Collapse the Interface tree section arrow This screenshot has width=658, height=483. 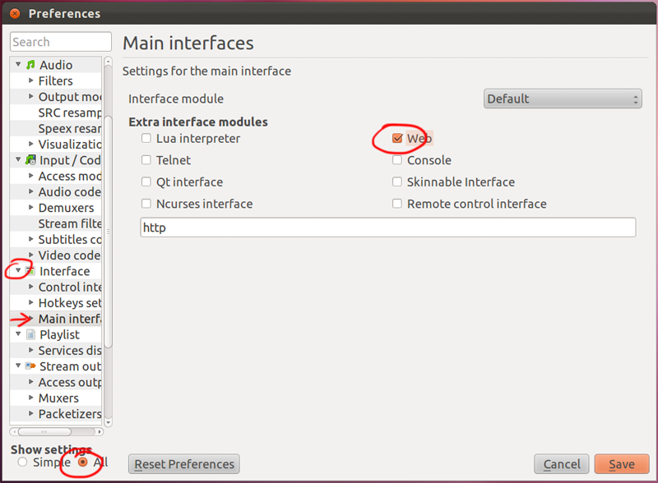tap(18, 271)
